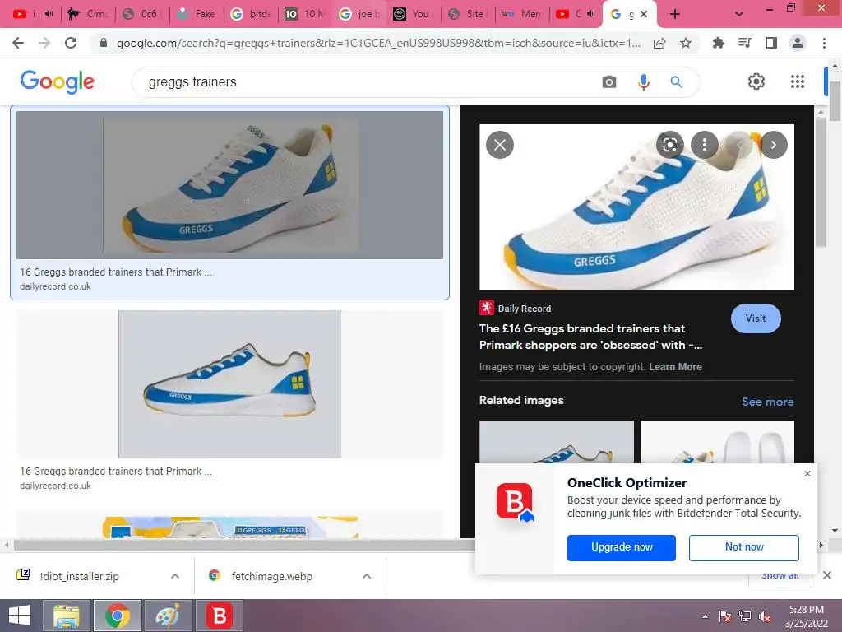Image resolution: width=842 pixels, height=632 pixels.
Task: Open the taskbar clock and date
Action: pyautogui.click(x=806, y=616)
